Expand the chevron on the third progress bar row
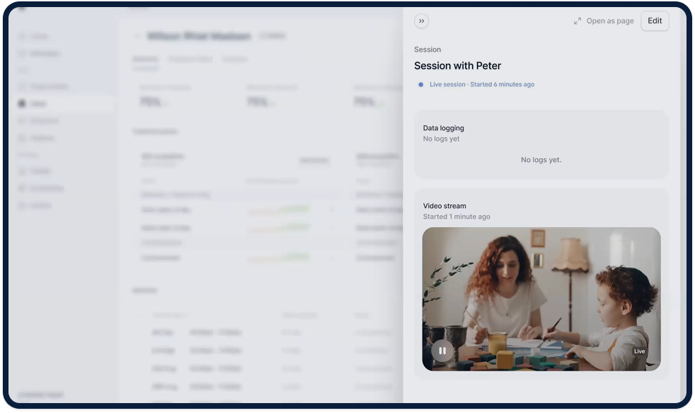Image resolution: width=695 pixels, height=413 pixels. pos(332,259)
